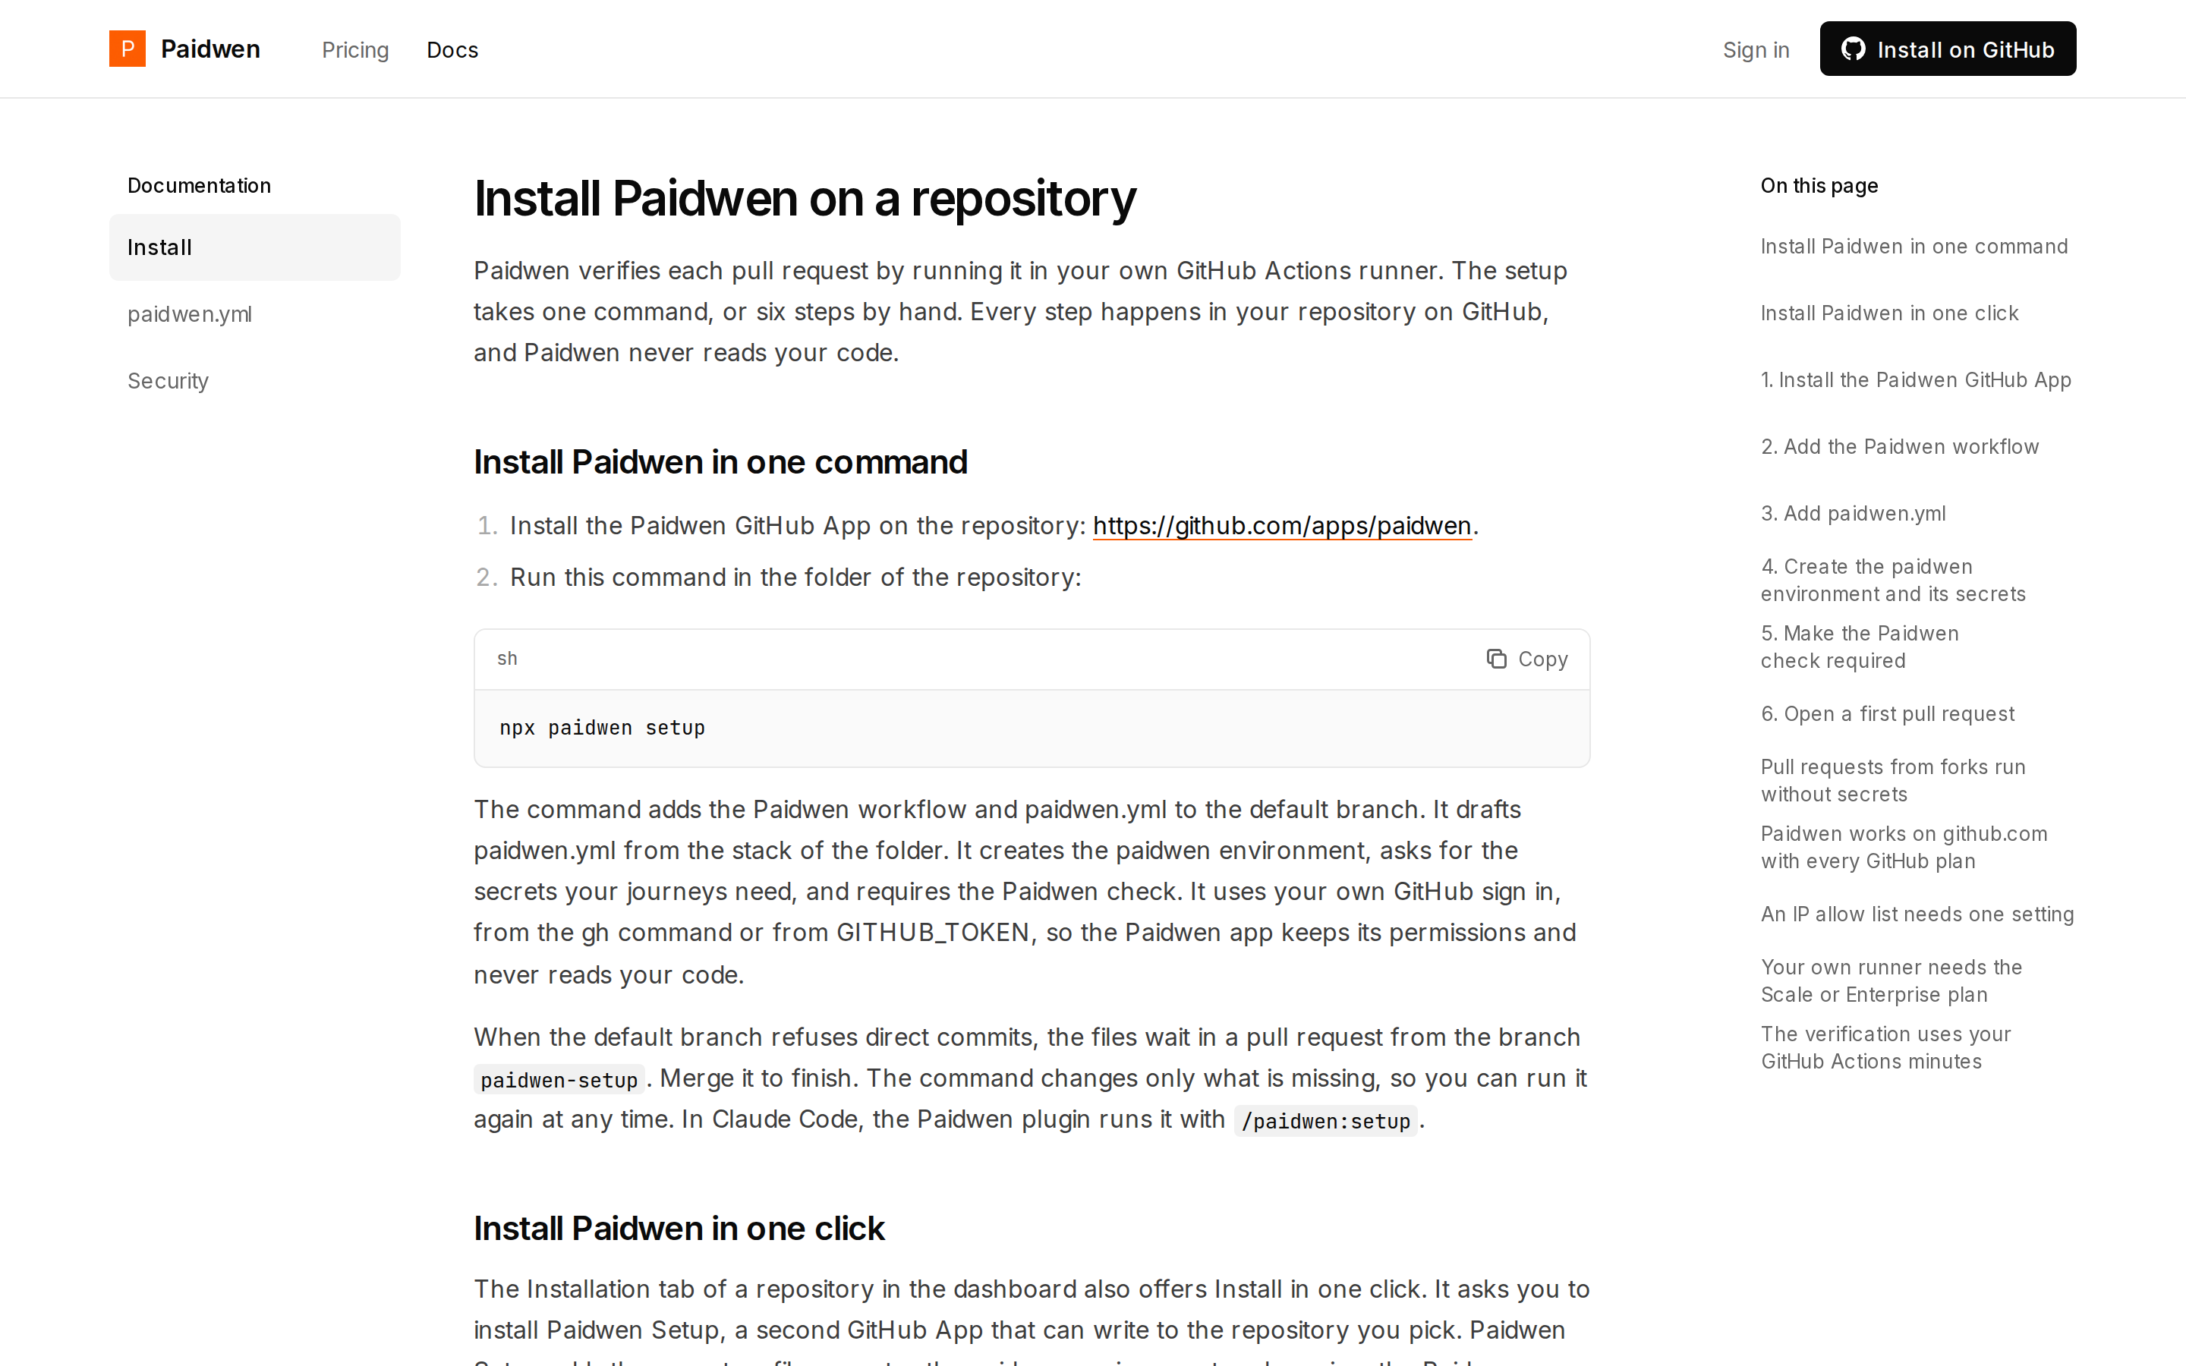2186x1366 pixels.
Task: Jump to 'Paidwen works on github.com' section
Action: (1904, 848)
